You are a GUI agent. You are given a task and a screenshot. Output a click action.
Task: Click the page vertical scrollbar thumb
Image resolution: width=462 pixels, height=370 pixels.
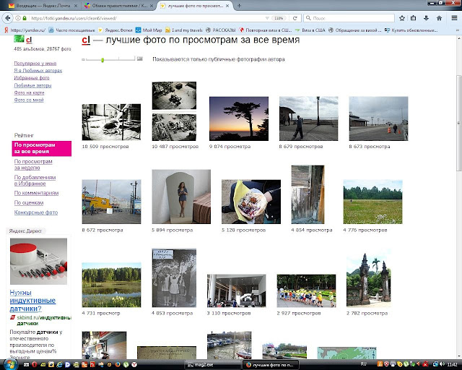pos(458,123)
